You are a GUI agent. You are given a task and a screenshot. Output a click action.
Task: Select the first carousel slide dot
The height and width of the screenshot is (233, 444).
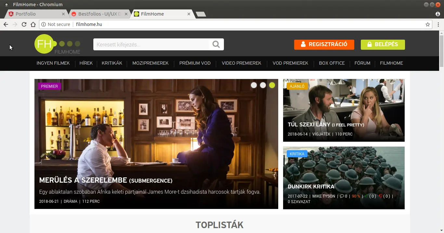(x=254, y=85)
